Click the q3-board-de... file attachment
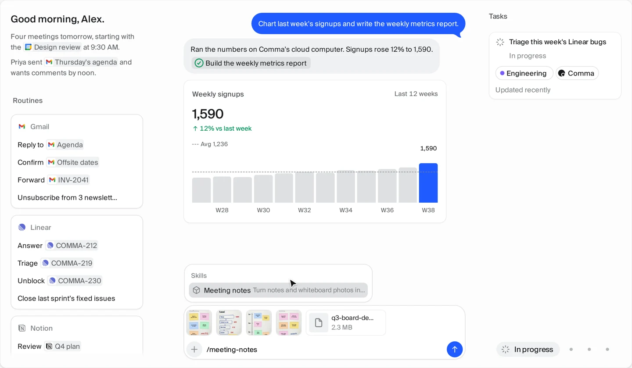This screenshot has height=368, width=632. pos(346,323)
